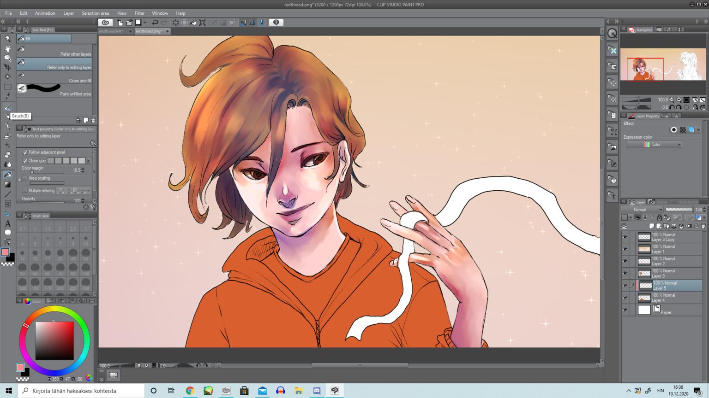Hide Layer 3 Copy with eye icon
Image resolution: width=709 pixels, height=398 pixels.
click(x=625, y=237)
